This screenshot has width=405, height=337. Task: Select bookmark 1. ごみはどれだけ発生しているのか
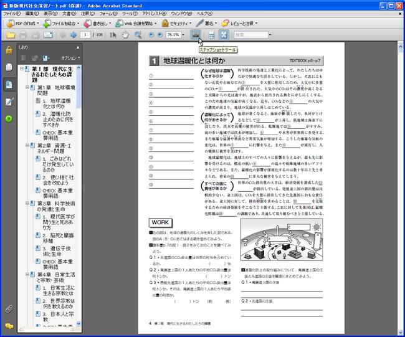click(58, 164)
